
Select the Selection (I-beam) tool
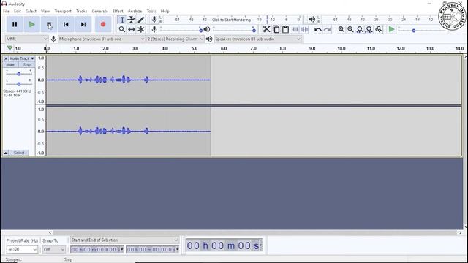(122, 20)
